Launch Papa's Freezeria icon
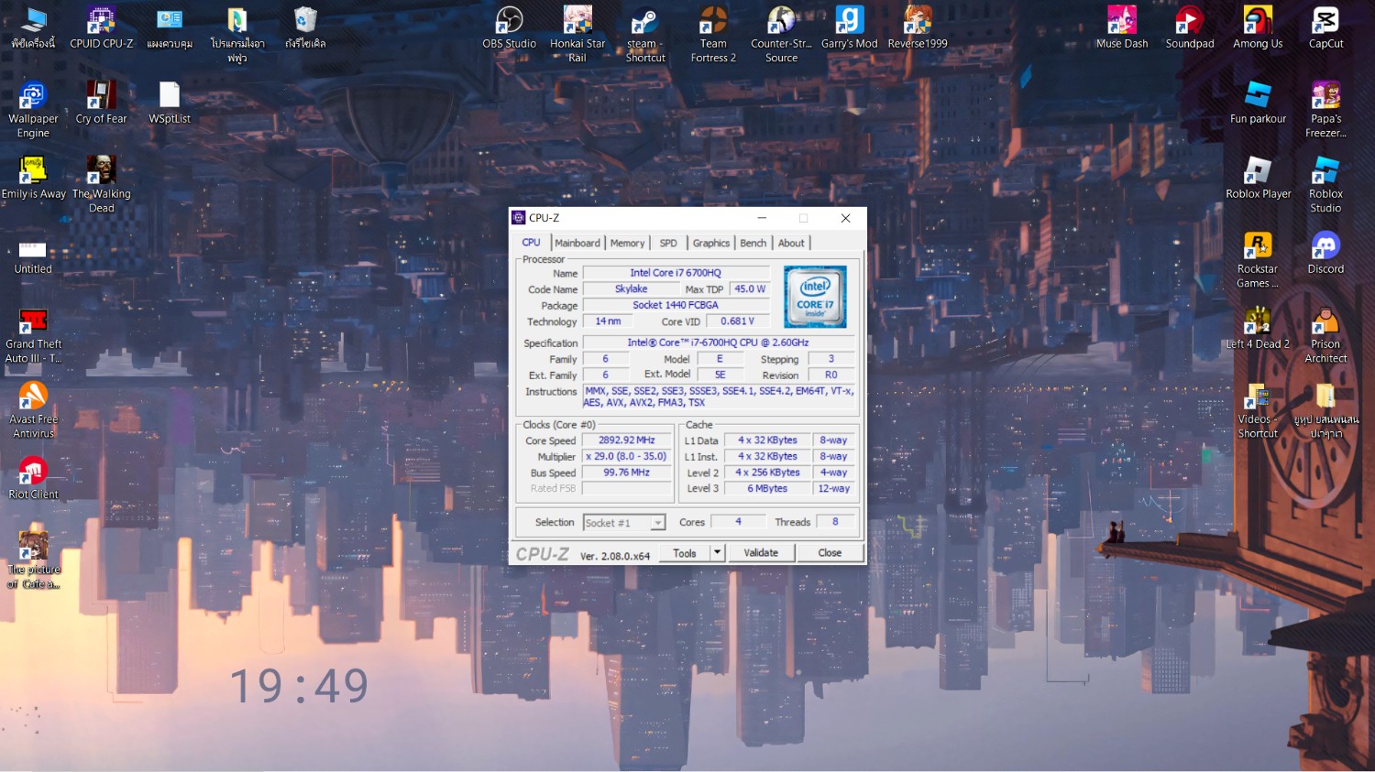The width and height of the screenshot is (1375, 772). point(1325,109)
